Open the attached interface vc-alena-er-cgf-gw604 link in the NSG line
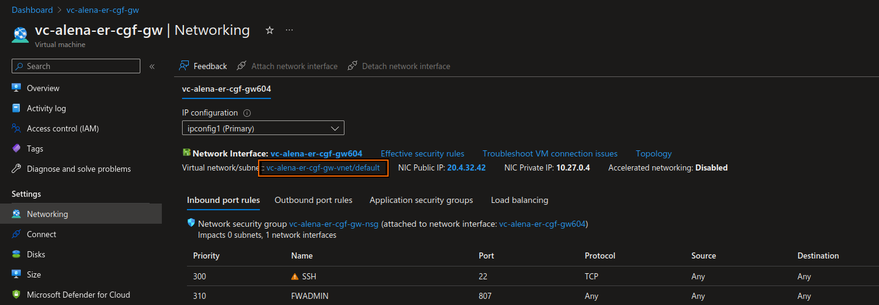This screenshot has width=879, height=305. point(542,224)
